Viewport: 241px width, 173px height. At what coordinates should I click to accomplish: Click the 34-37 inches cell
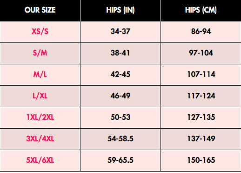(x=120, y=32)
